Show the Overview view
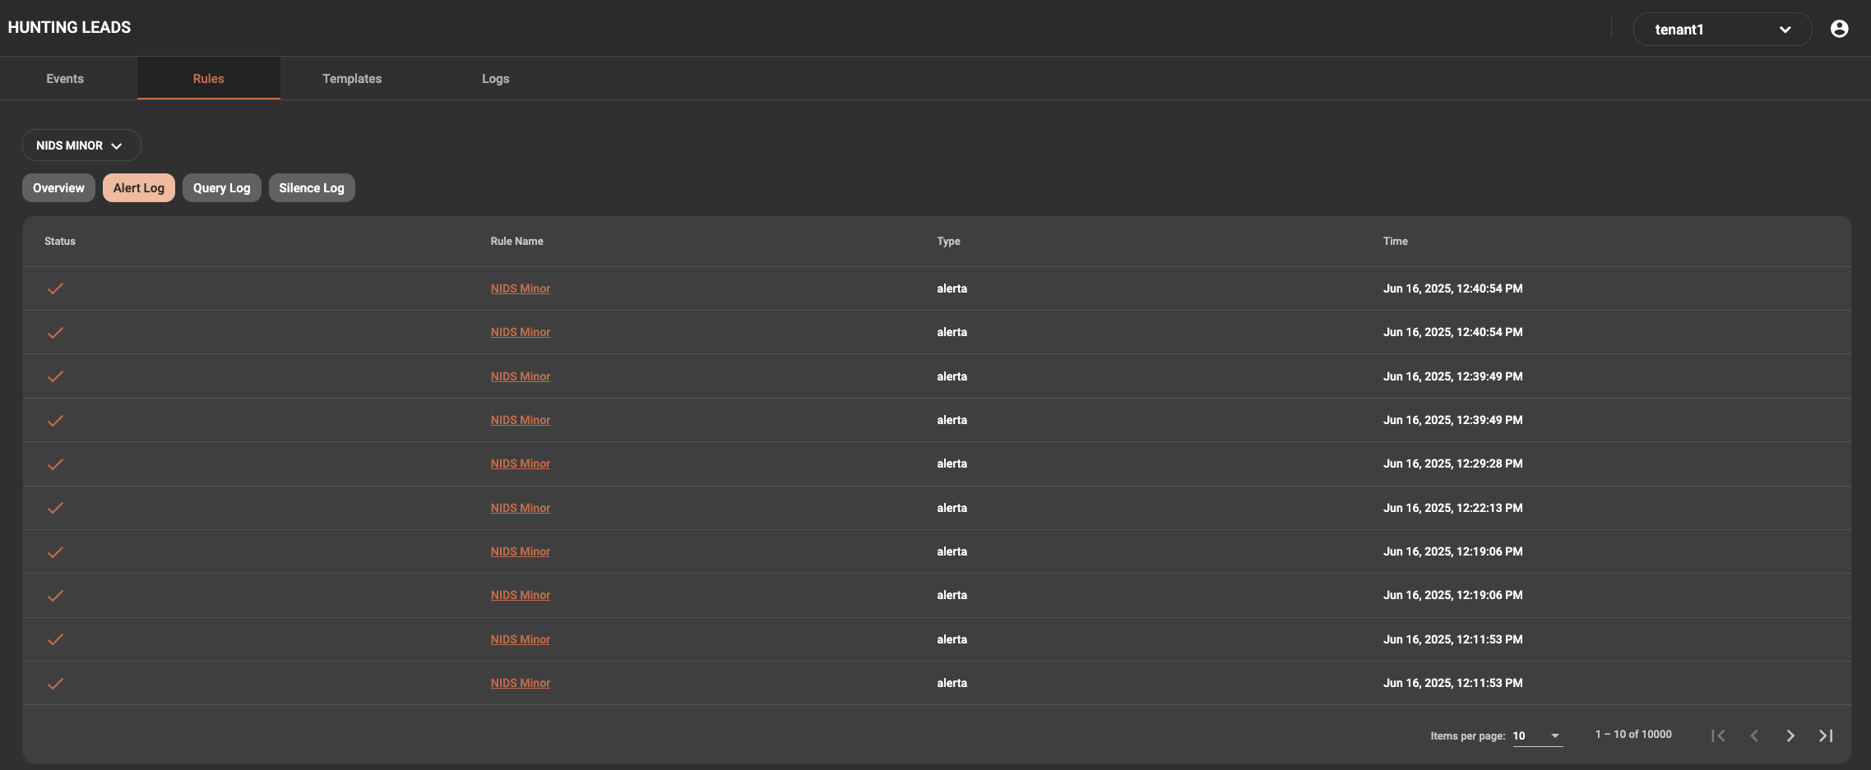The image size is (1871, 770). [x=58, y=188]
